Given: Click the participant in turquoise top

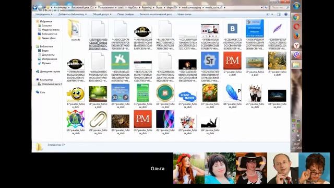Looking at the screenshot, I should pyautogui.click(x=220, y=168).
